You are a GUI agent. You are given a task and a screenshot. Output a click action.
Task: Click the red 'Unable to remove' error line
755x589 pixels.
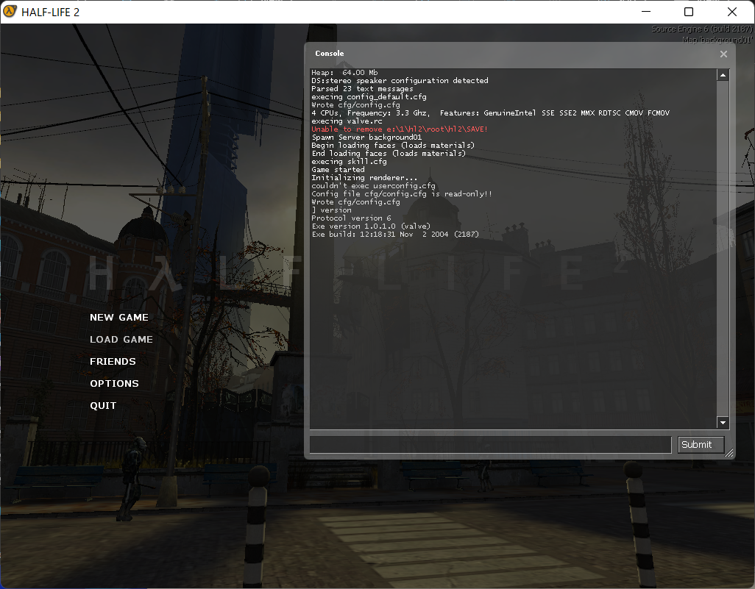point(400,129)
